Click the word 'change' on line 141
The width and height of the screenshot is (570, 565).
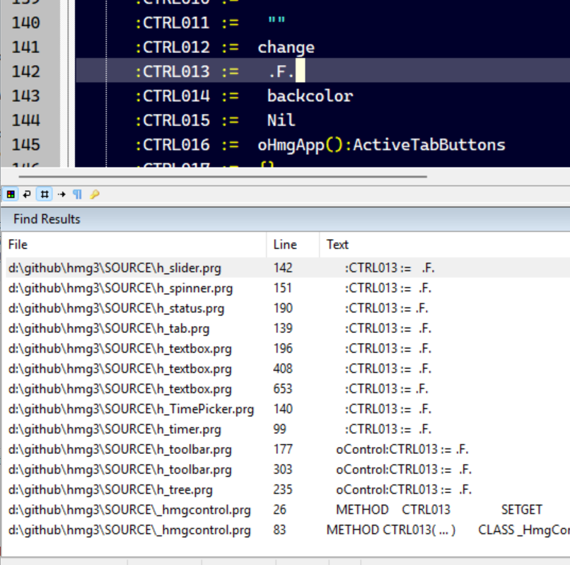click(286, 47)
